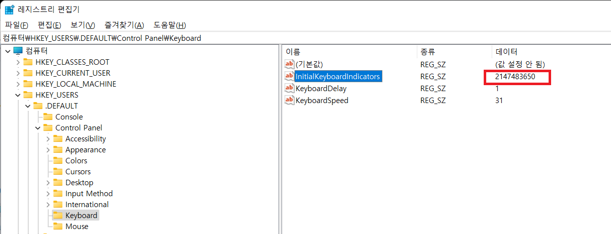The height and width of the screenshot is (234, 611).
Task: Open the 보기(V) menu
Action: pyautogui.click(x=83, y=25)
